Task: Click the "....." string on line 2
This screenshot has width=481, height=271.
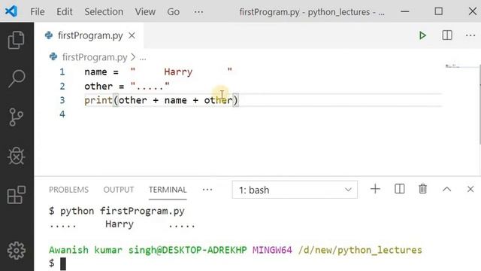Action: coord(150,86)
